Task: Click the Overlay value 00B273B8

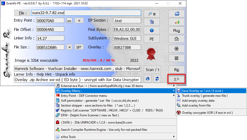Action: [127, 47]
